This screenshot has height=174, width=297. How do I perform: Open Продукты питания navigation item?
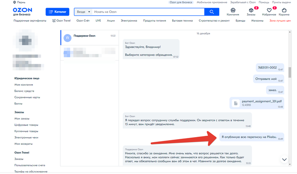click(x=154, y=21)
